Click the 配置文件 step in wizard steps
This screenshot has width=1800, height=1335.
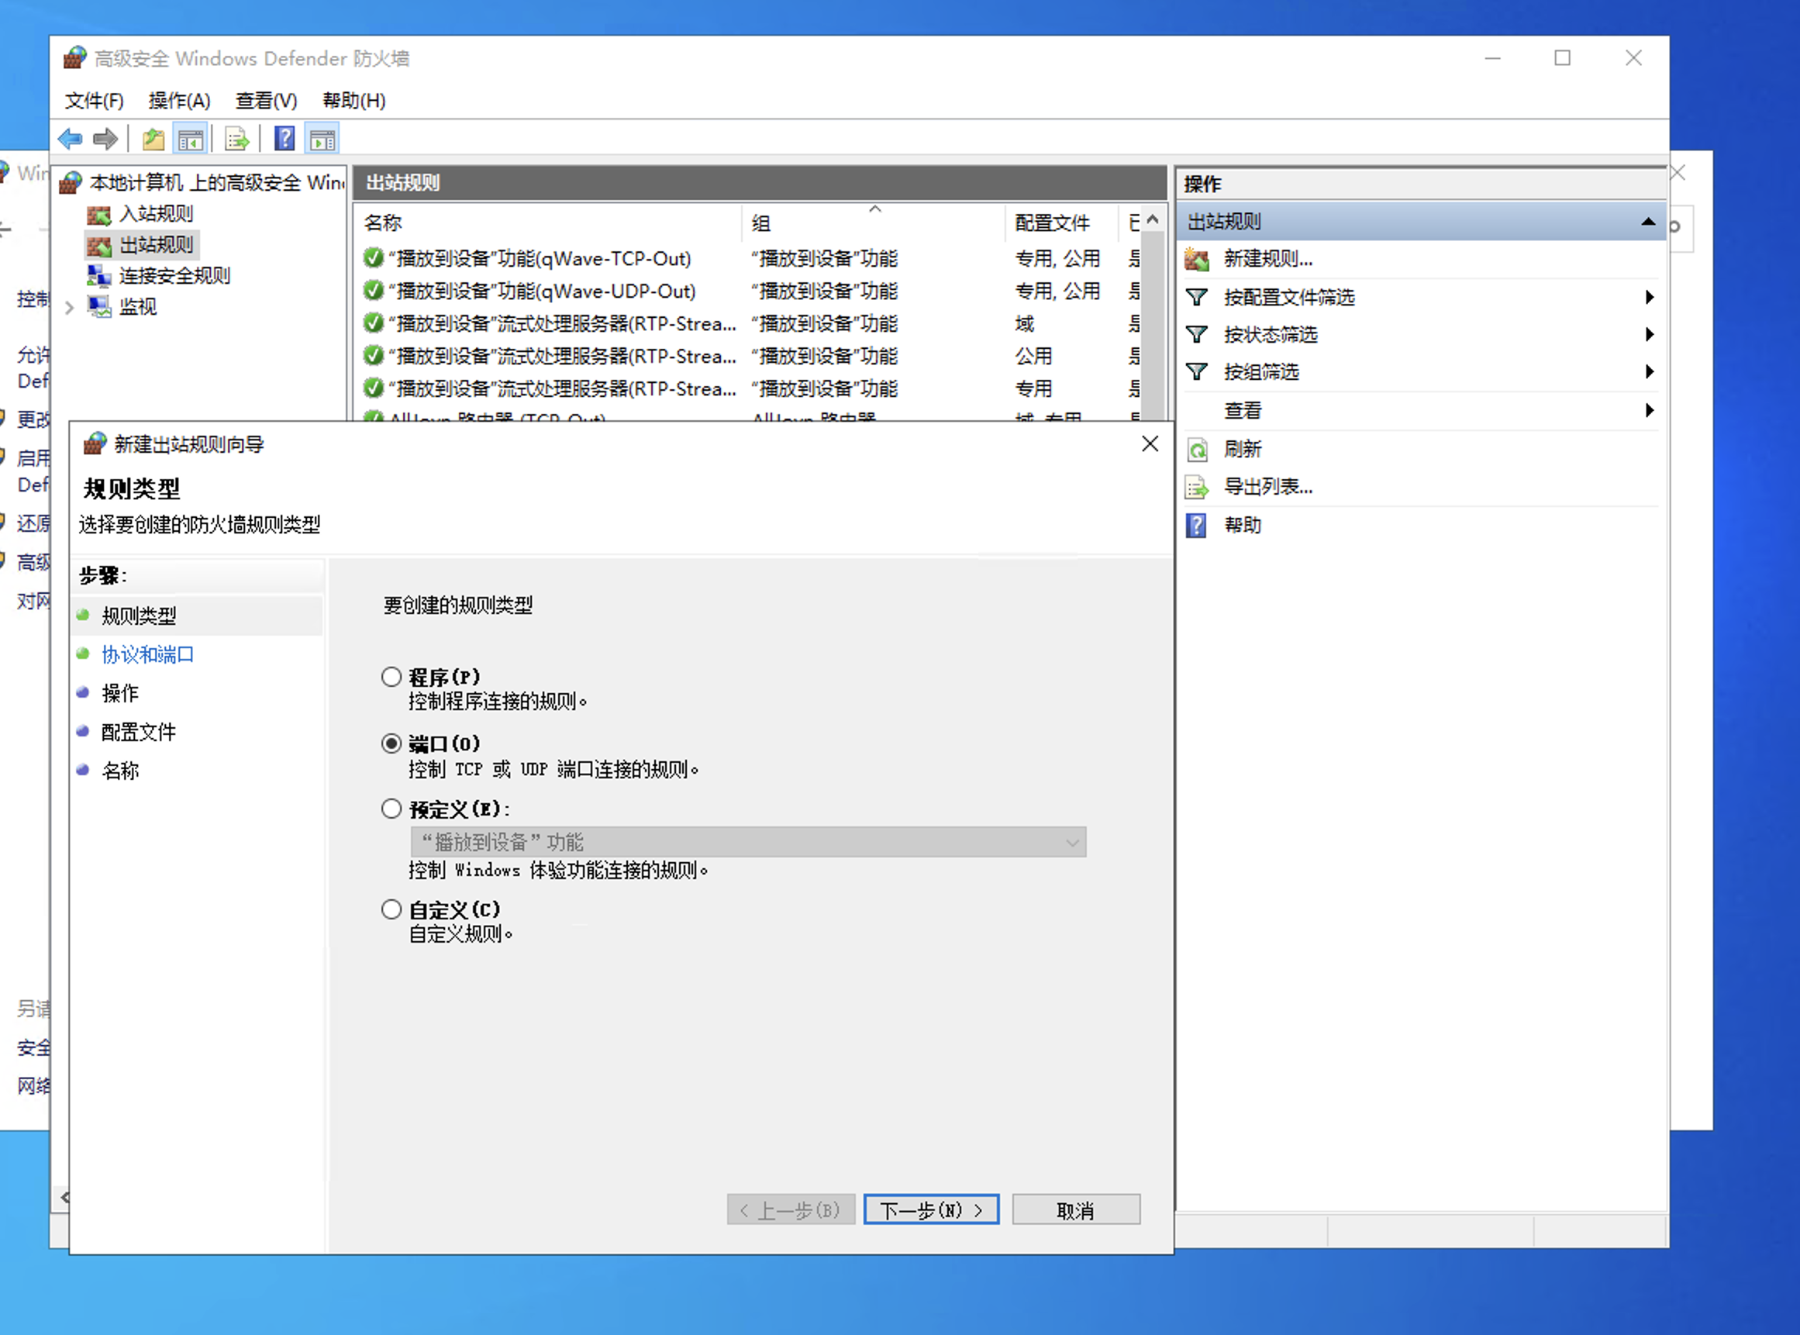(x=139, y=732)
